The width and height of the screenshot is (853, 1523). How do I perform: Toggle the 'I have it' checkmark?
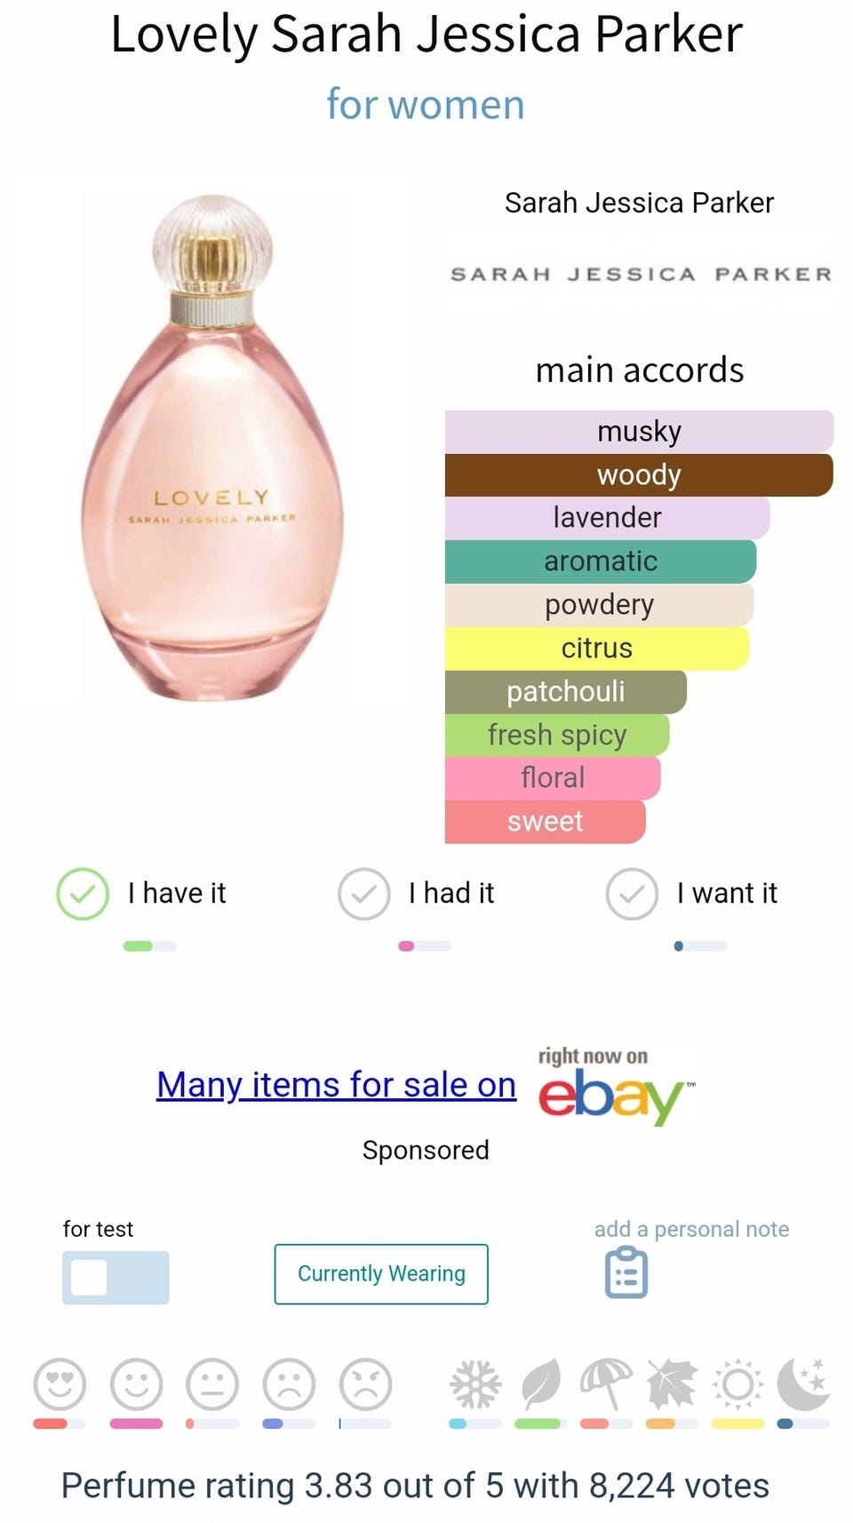click(x=83, y=893)
